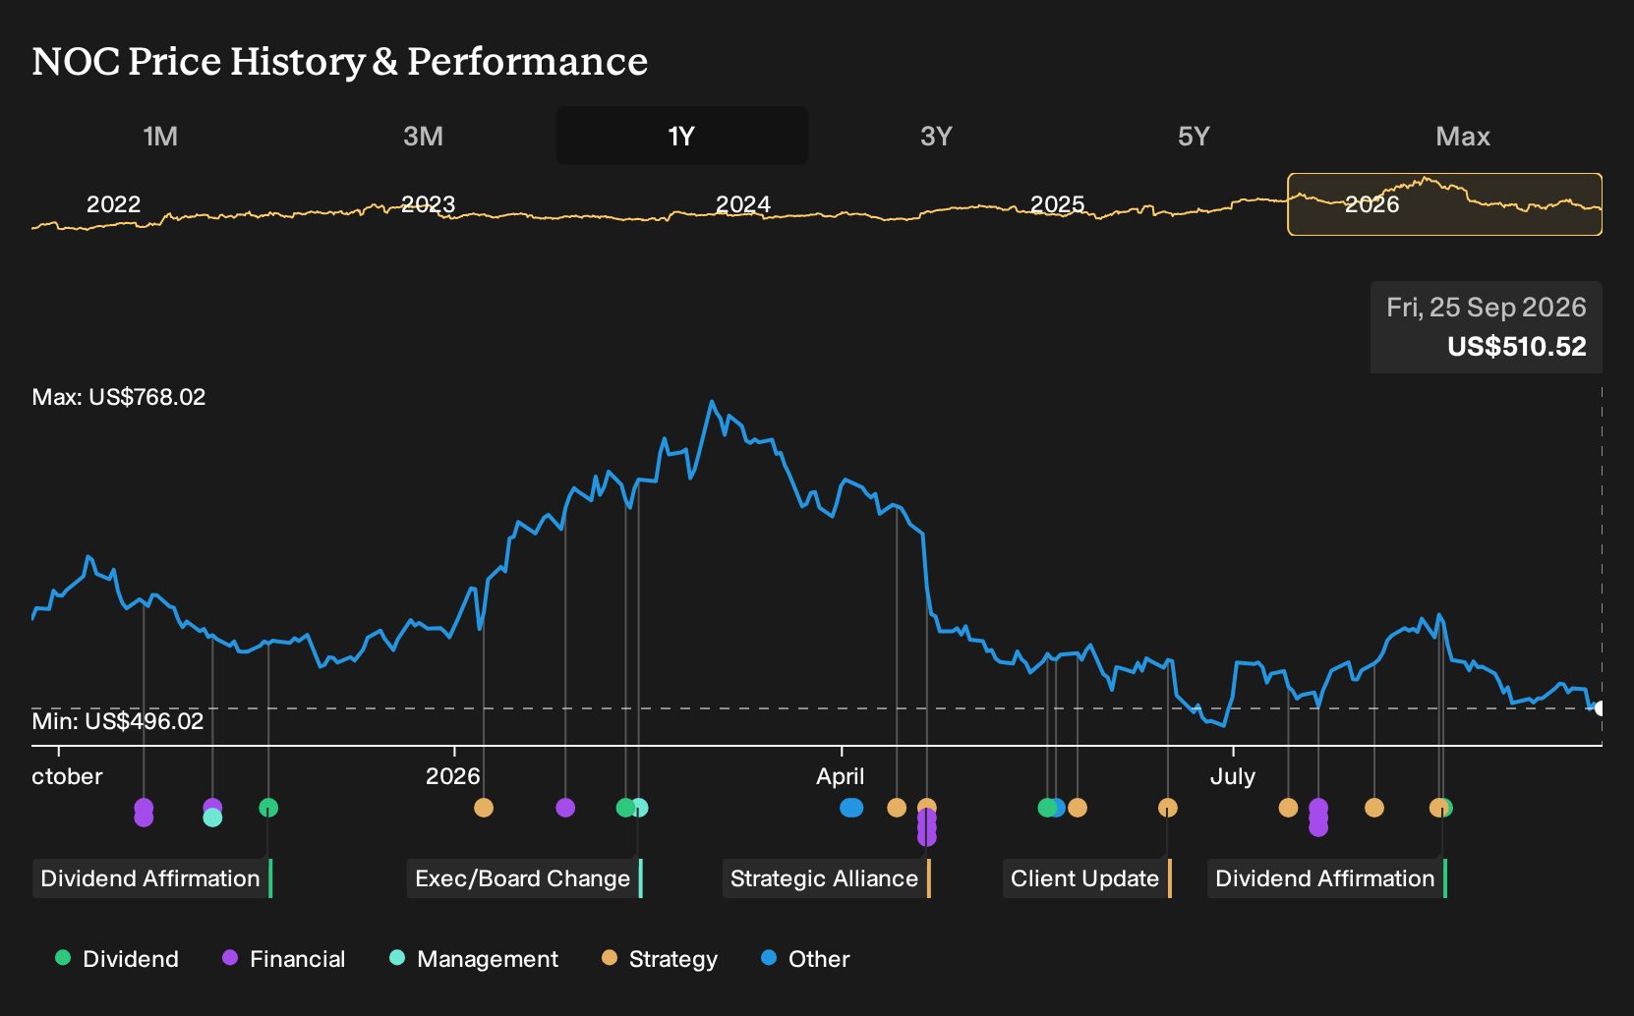The width and height of the screenshot is (1634, 1016).
Task: Open the Strategic Alliance event label
Action: (x=826, y=878)
